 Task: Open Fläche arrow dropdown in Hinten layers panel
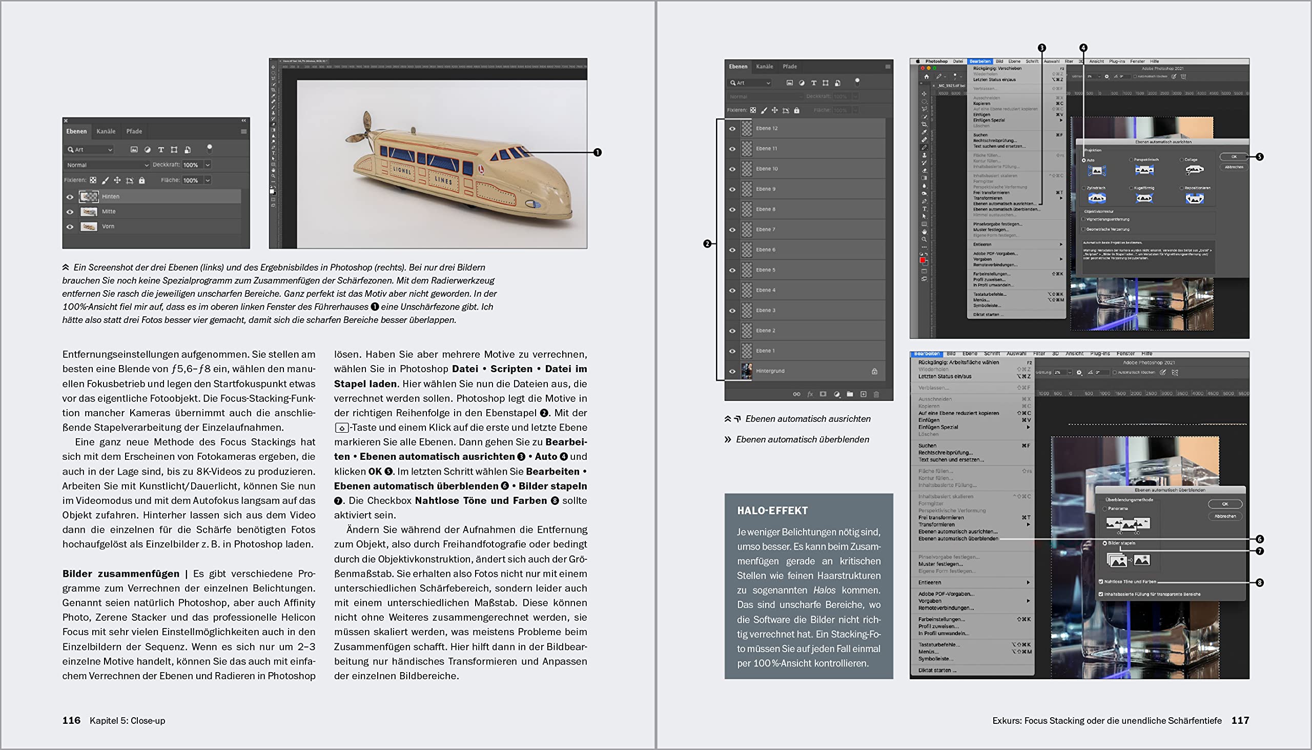pos(208,180)
